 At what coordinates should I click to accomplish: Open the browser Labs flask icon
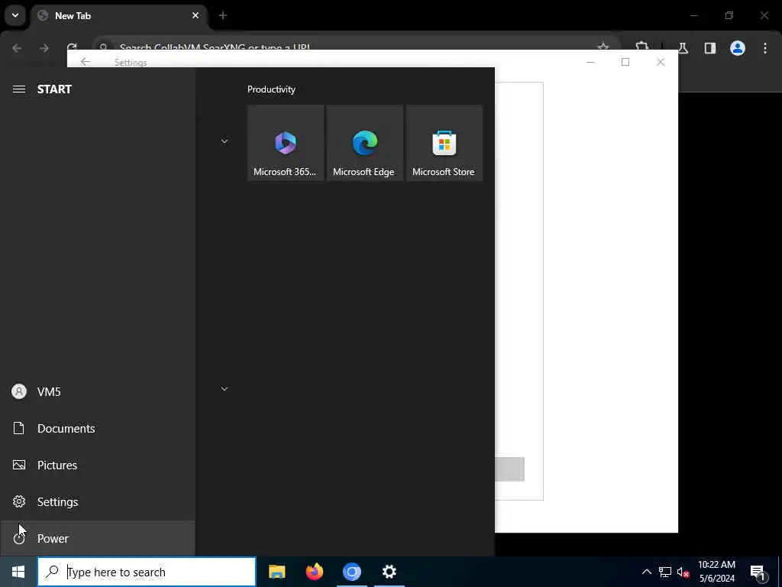tap(683, 48)
